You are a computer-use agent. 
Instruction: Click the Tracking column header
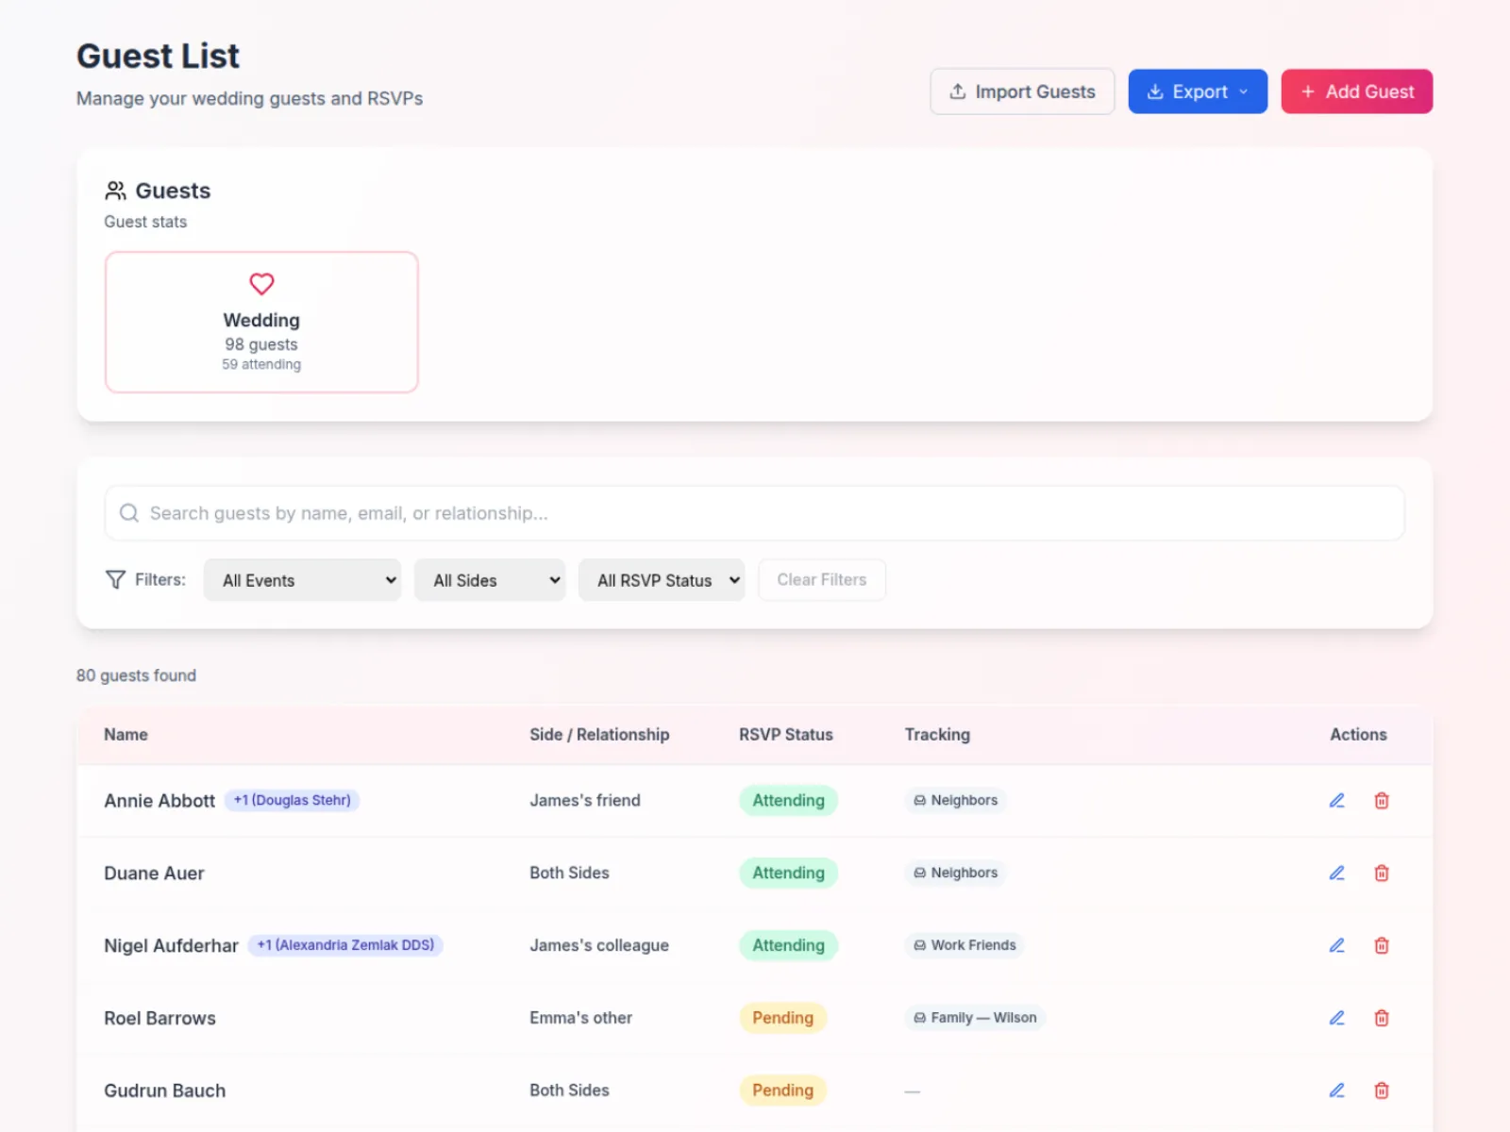937,735
